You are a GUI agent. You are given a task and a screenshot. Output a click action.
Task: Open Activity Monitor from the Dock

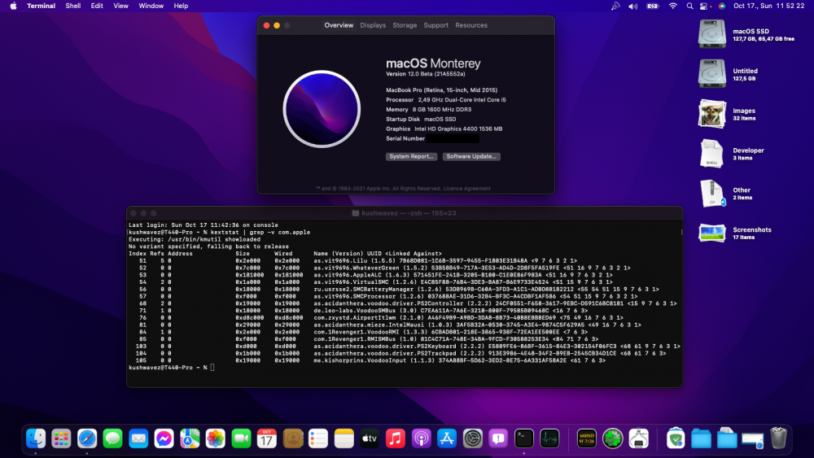coord(549,438)
